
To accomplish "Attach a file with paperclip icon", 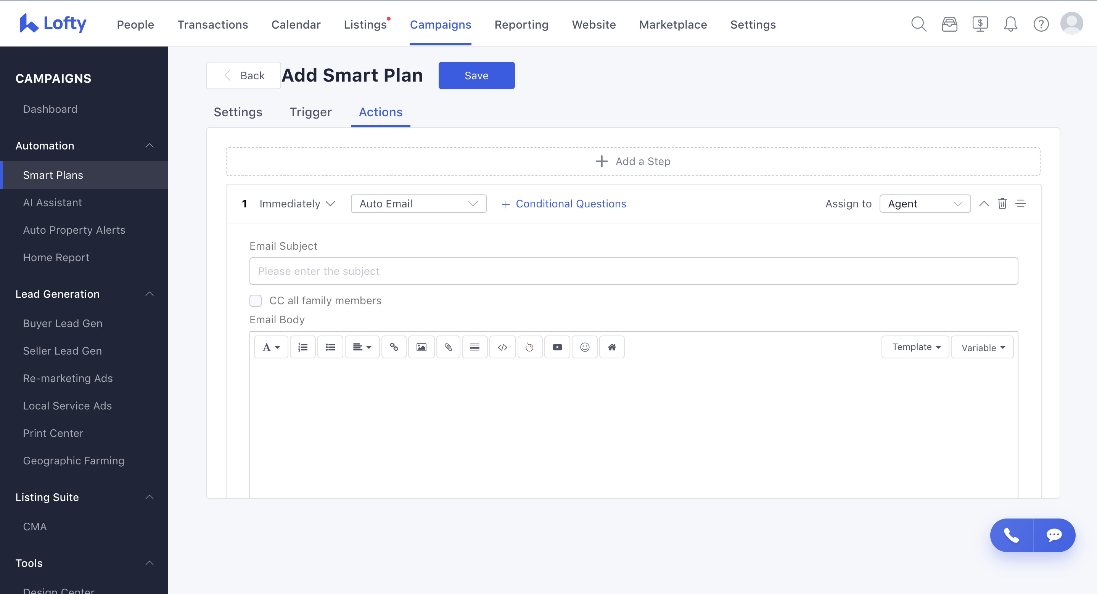I will [448, 347].
